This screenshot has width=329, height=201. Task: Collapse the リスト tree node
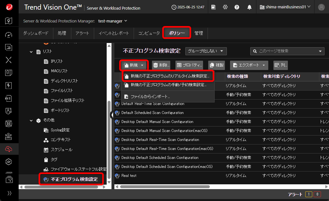[x=31, y=52]
